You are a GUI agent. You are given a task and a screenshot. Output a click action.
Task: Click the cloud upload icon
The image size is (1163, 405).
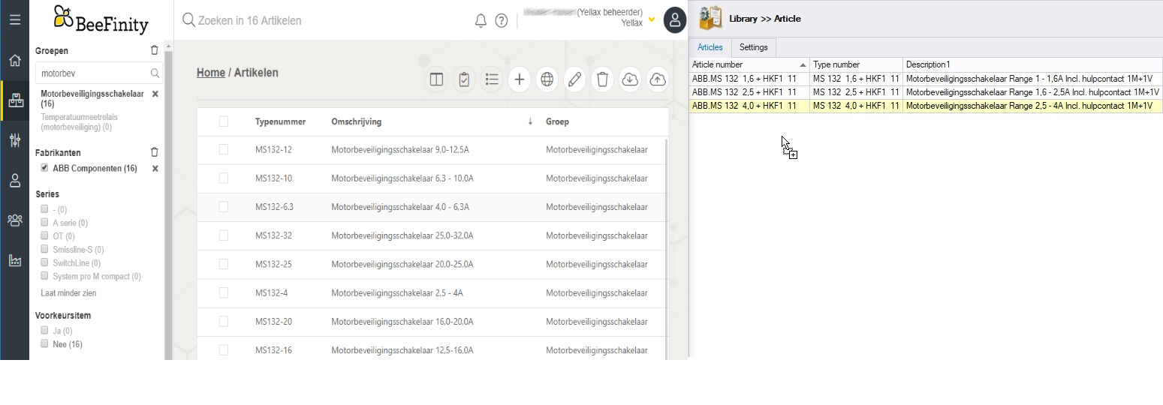pos(658,79)
